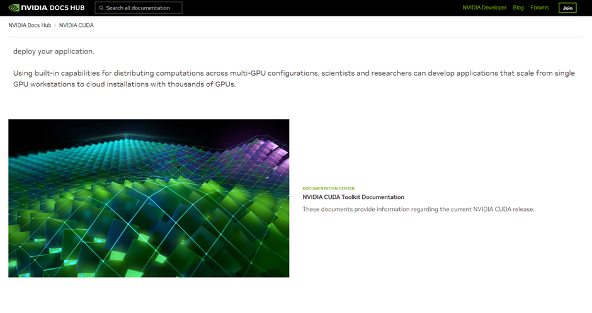Open the Blog link

point(518,8)
